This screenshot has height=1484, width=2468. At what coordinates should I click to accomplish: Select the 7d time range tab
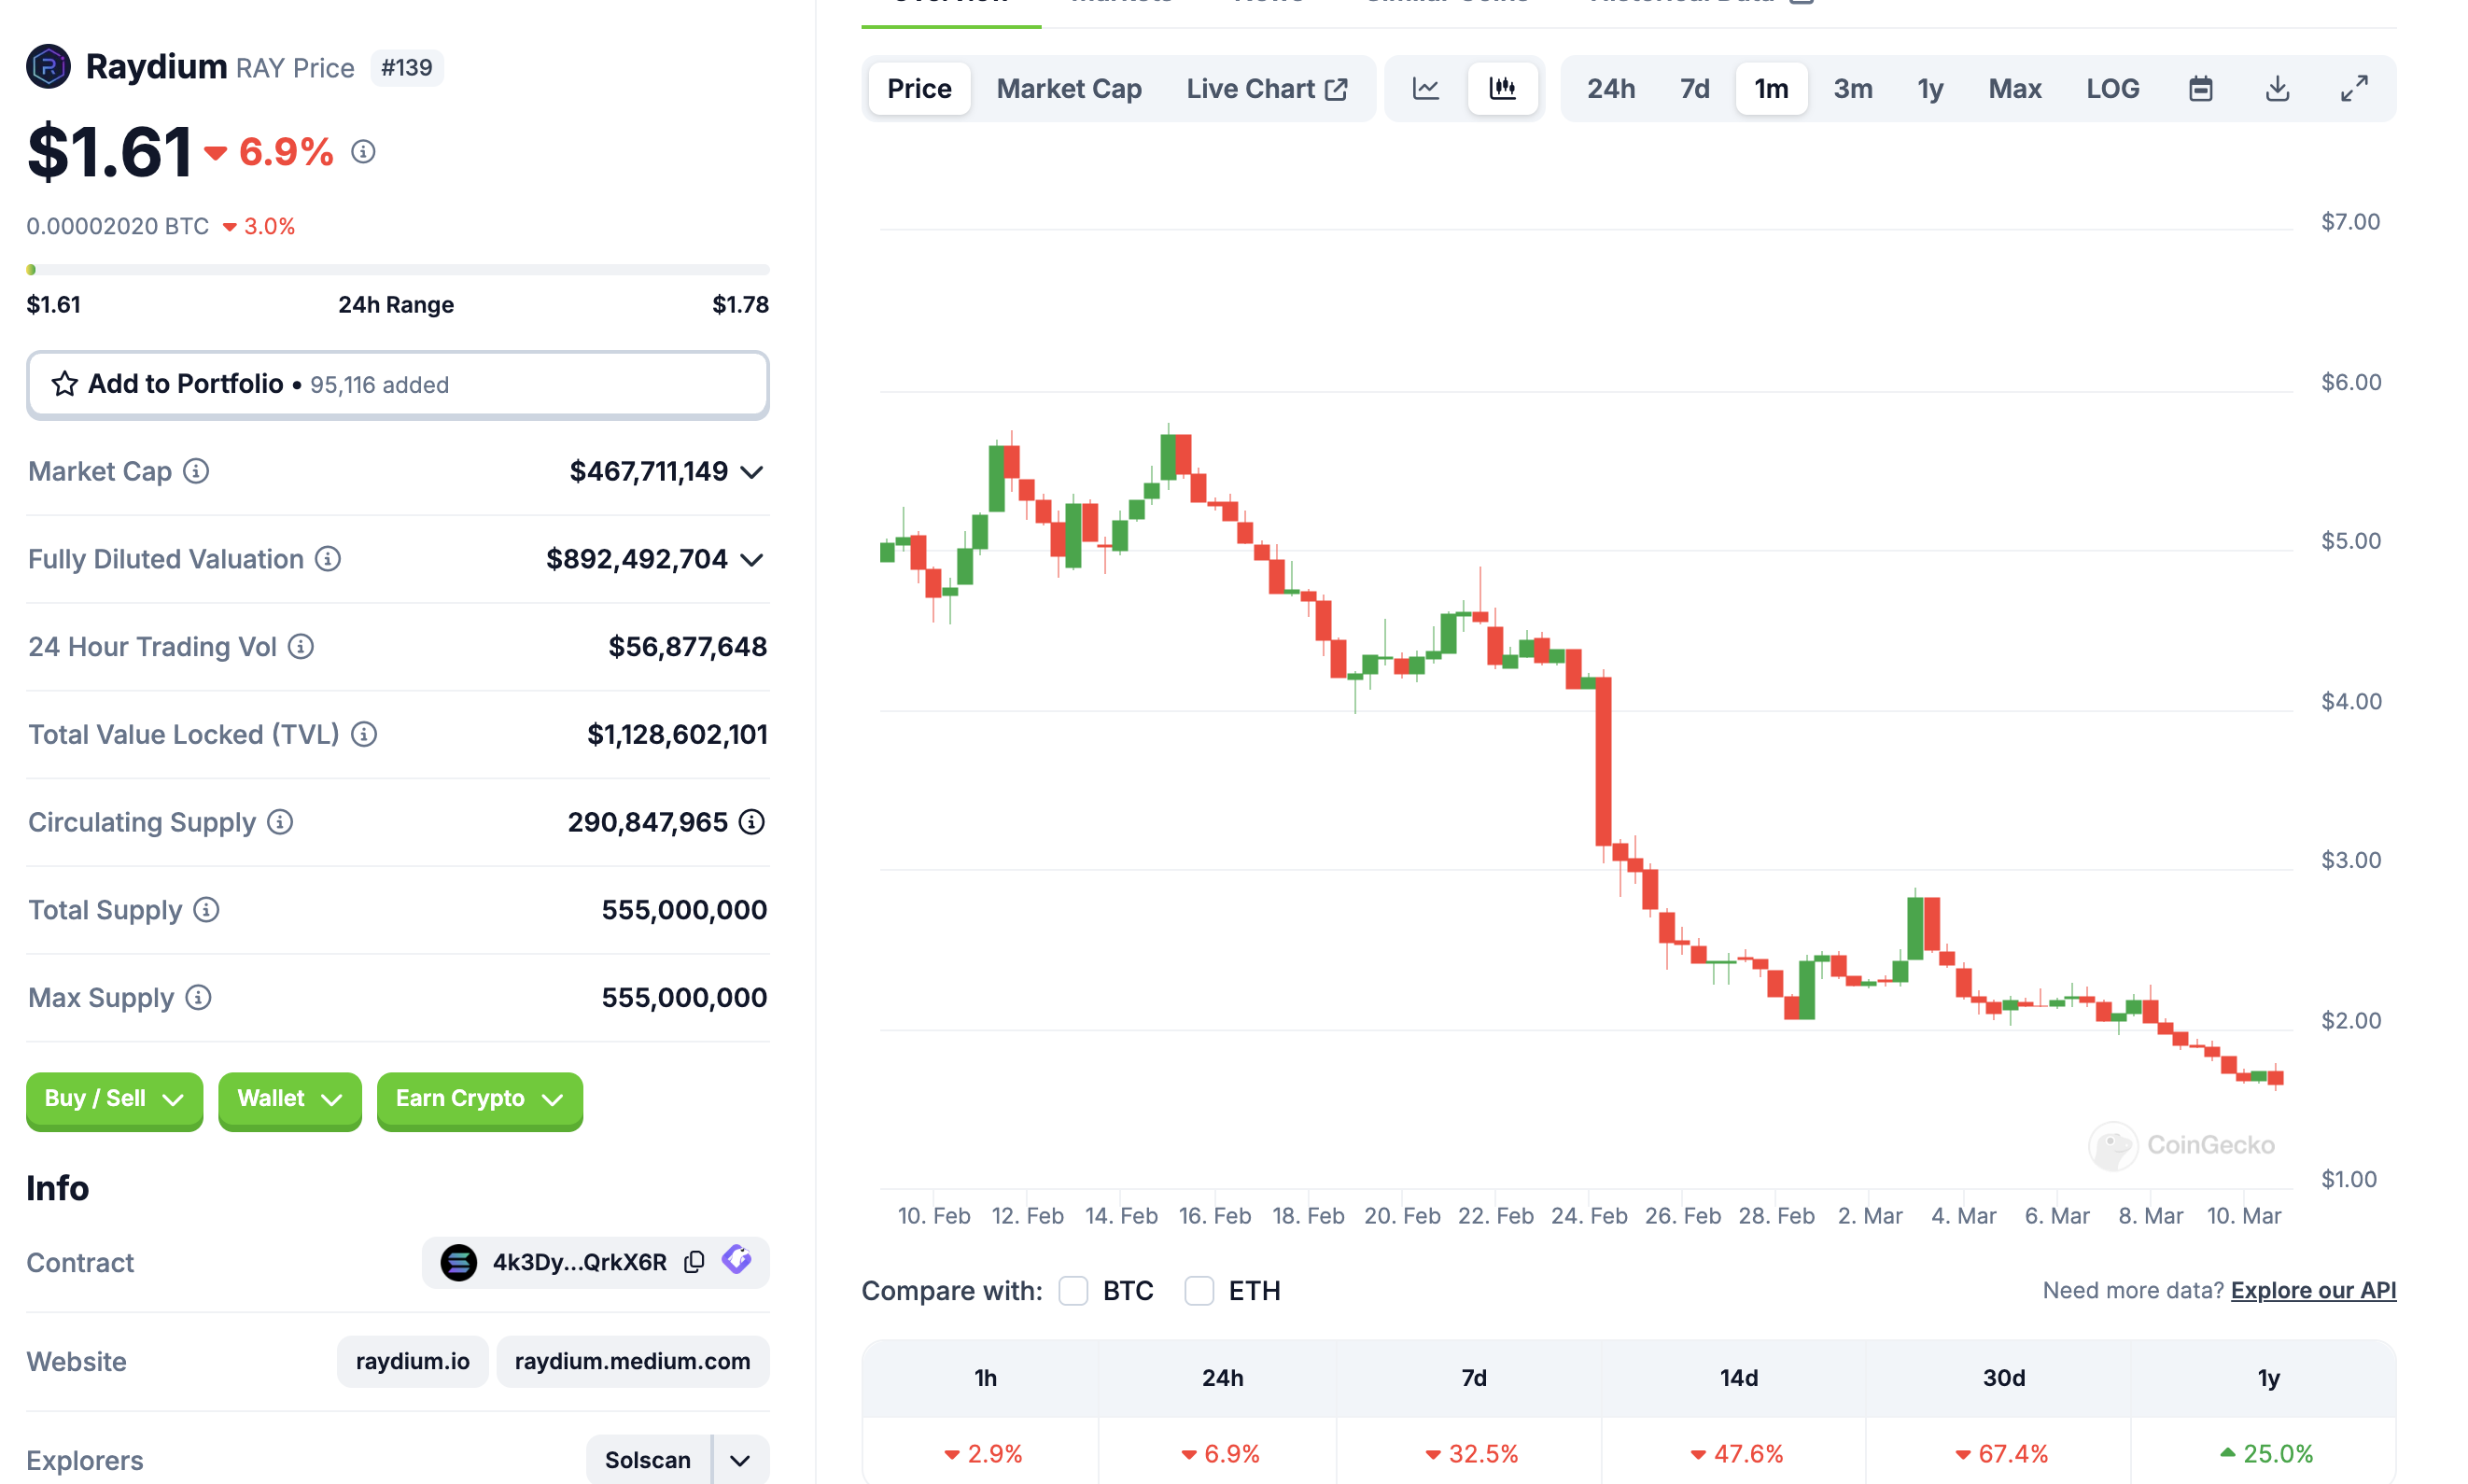click(1694, 89)
